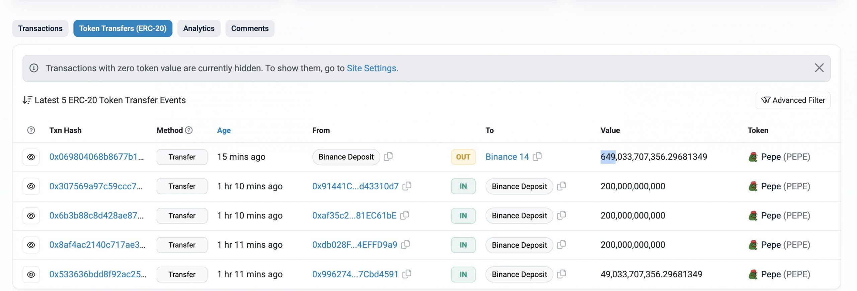Click the help icon in the table header
857x291 pixels.
click(31, 130)
